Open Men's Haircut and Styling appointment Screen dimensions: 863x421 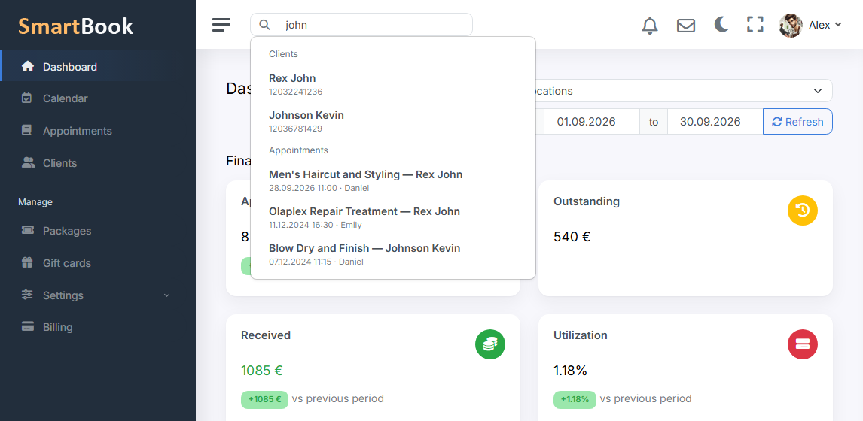coord(393,180)
